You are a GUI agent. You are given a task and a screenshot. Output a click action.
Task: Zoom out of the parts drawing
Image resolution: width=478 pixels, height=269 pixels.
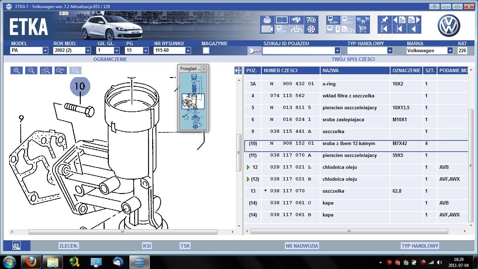point(31,70)
